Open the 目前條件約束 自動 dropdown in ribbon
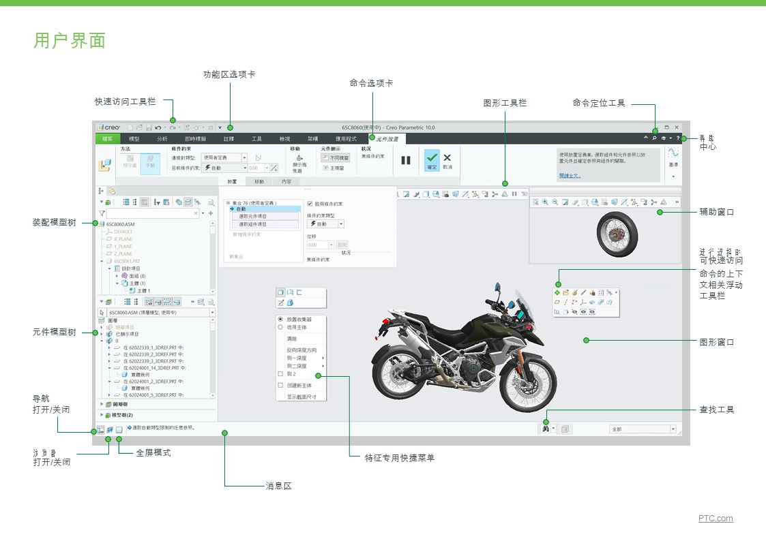Screen dimensions: 766x541 224,168
